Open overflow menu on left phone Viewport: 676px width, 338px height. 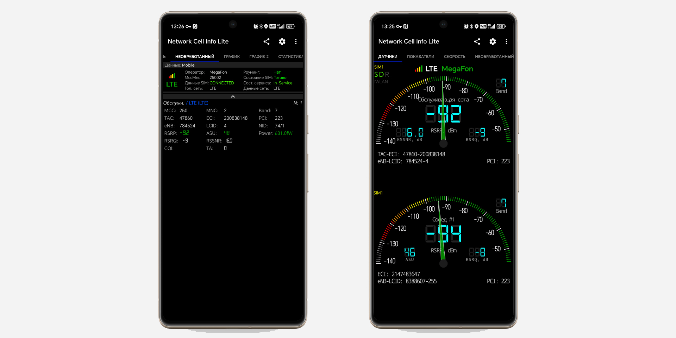pos(296,42)
